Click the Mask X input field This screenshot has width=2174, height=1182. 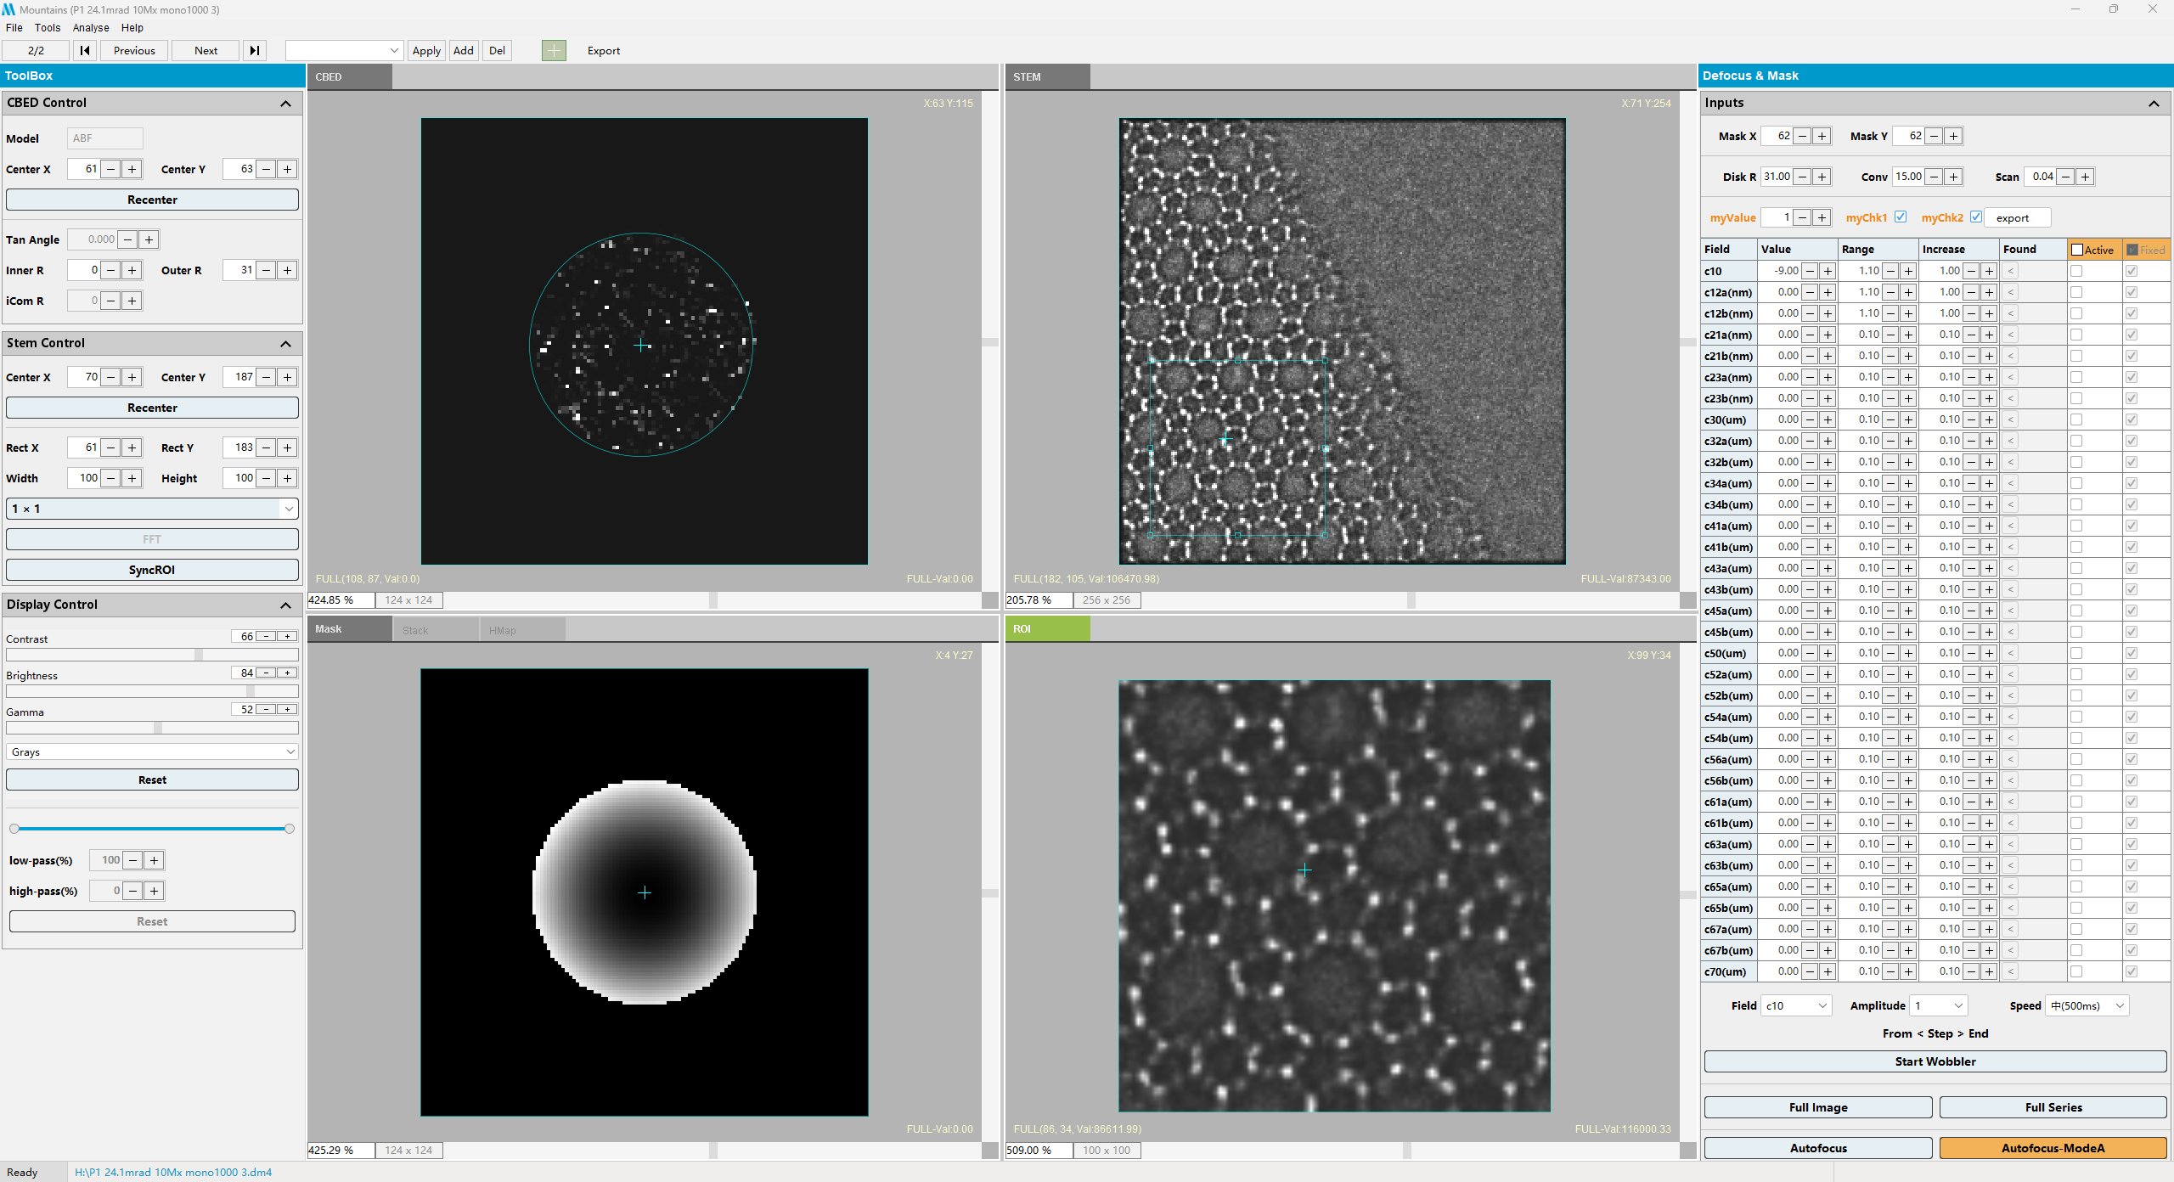(1777, 136)
